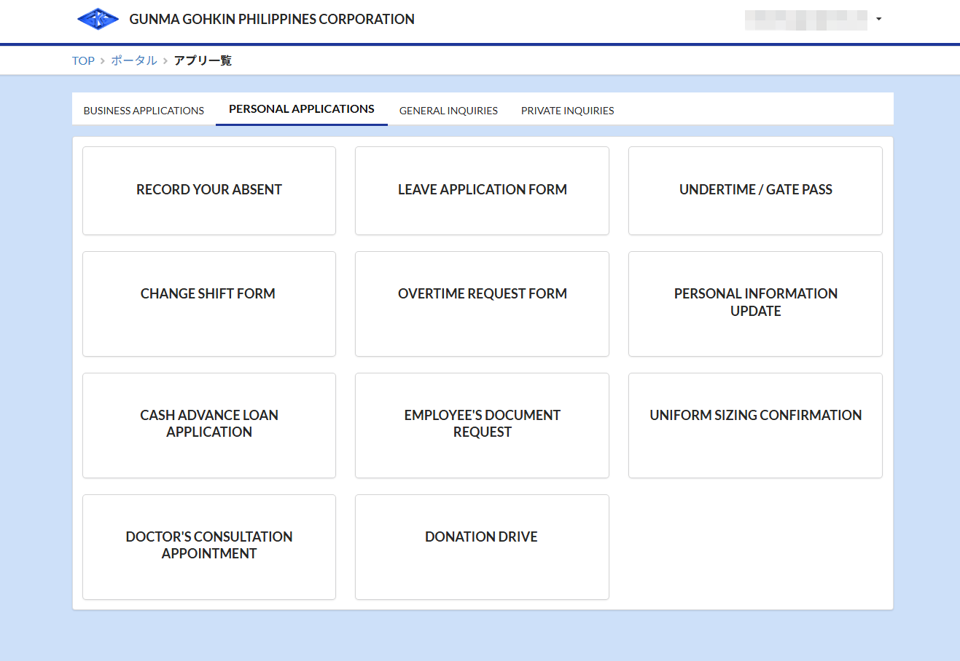Open the ポータル breadcrumb link
Viewport: 960px width, 661px height.
click(134, 60)
